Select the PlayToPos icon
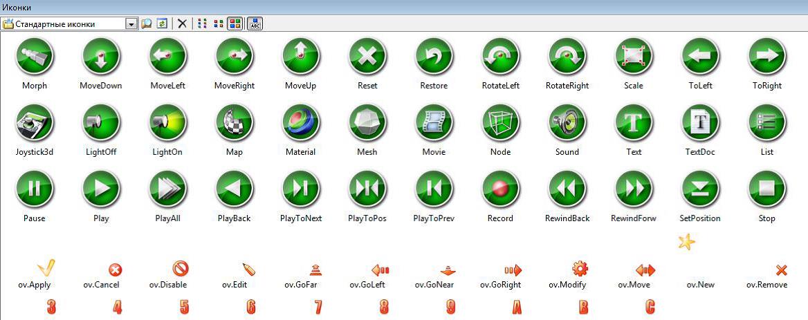808x320 pixels. (x=367, y=189)
